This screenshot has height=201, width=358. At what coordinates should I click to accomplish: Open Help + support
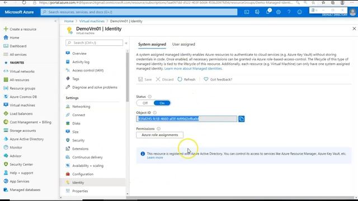[18, 173]
